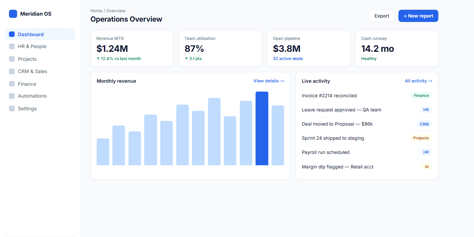Click the Settings sidebar icon

coord(12,108)
